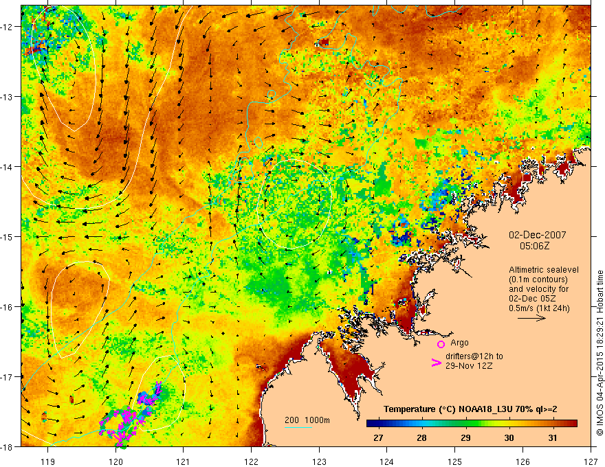Click the longitude axis label 125
This screenshot has width=605, height=467.
click(455, 462)
